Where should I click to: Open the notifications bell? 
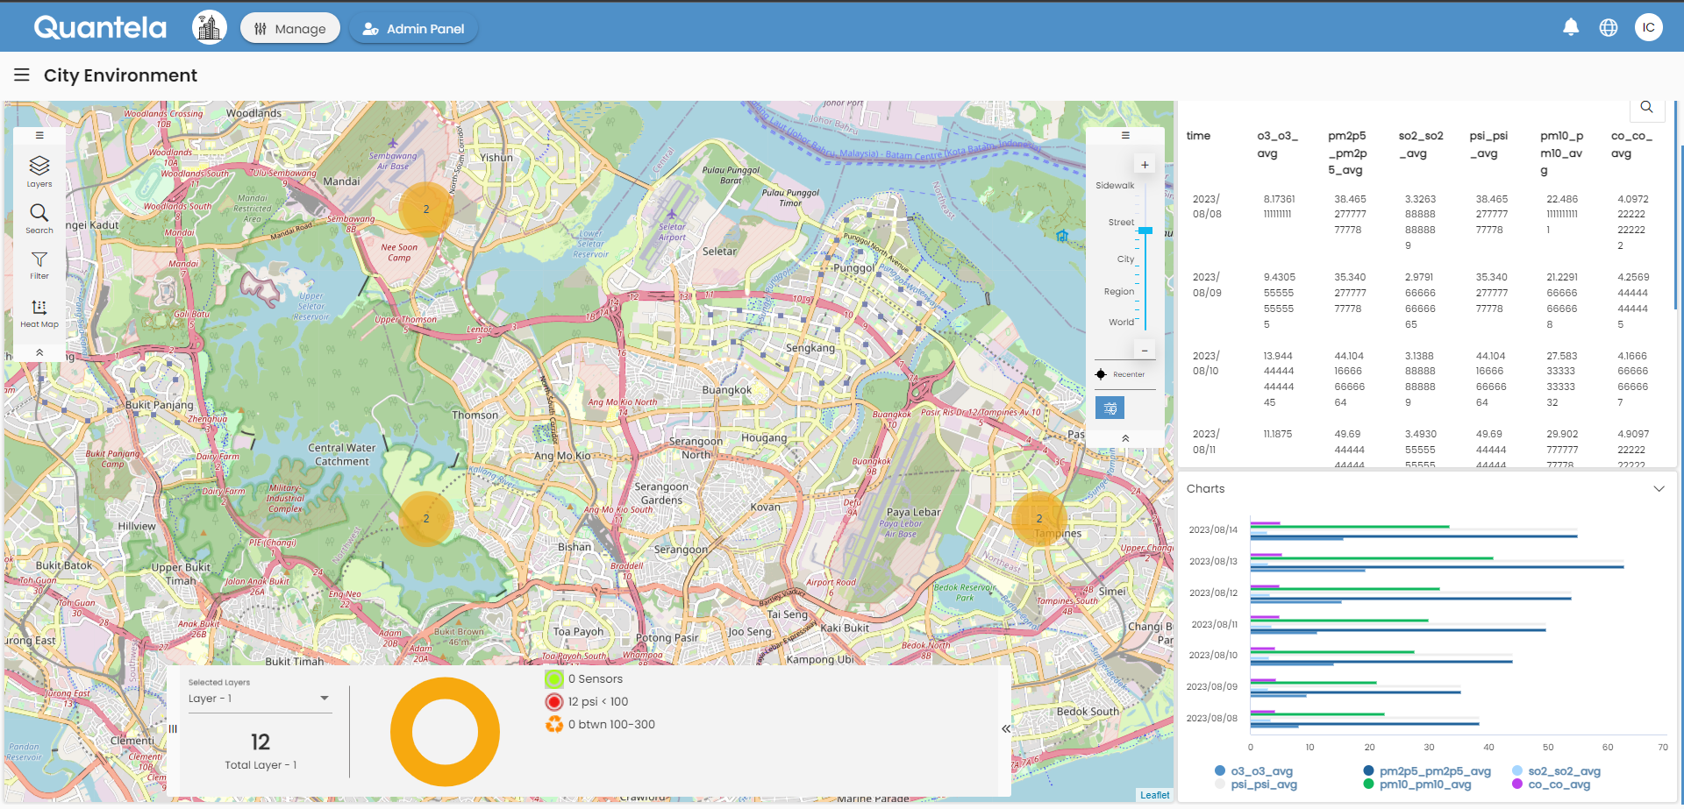(x=1571, y=28)
